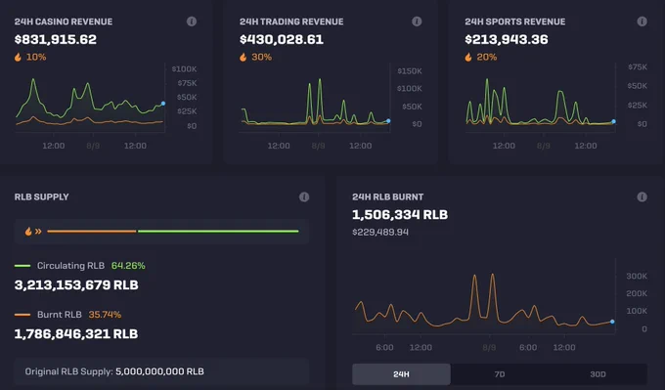Switch to the 7D time range tab
The height and width of the screenshot is (390, 665).
tap(500, 374)
